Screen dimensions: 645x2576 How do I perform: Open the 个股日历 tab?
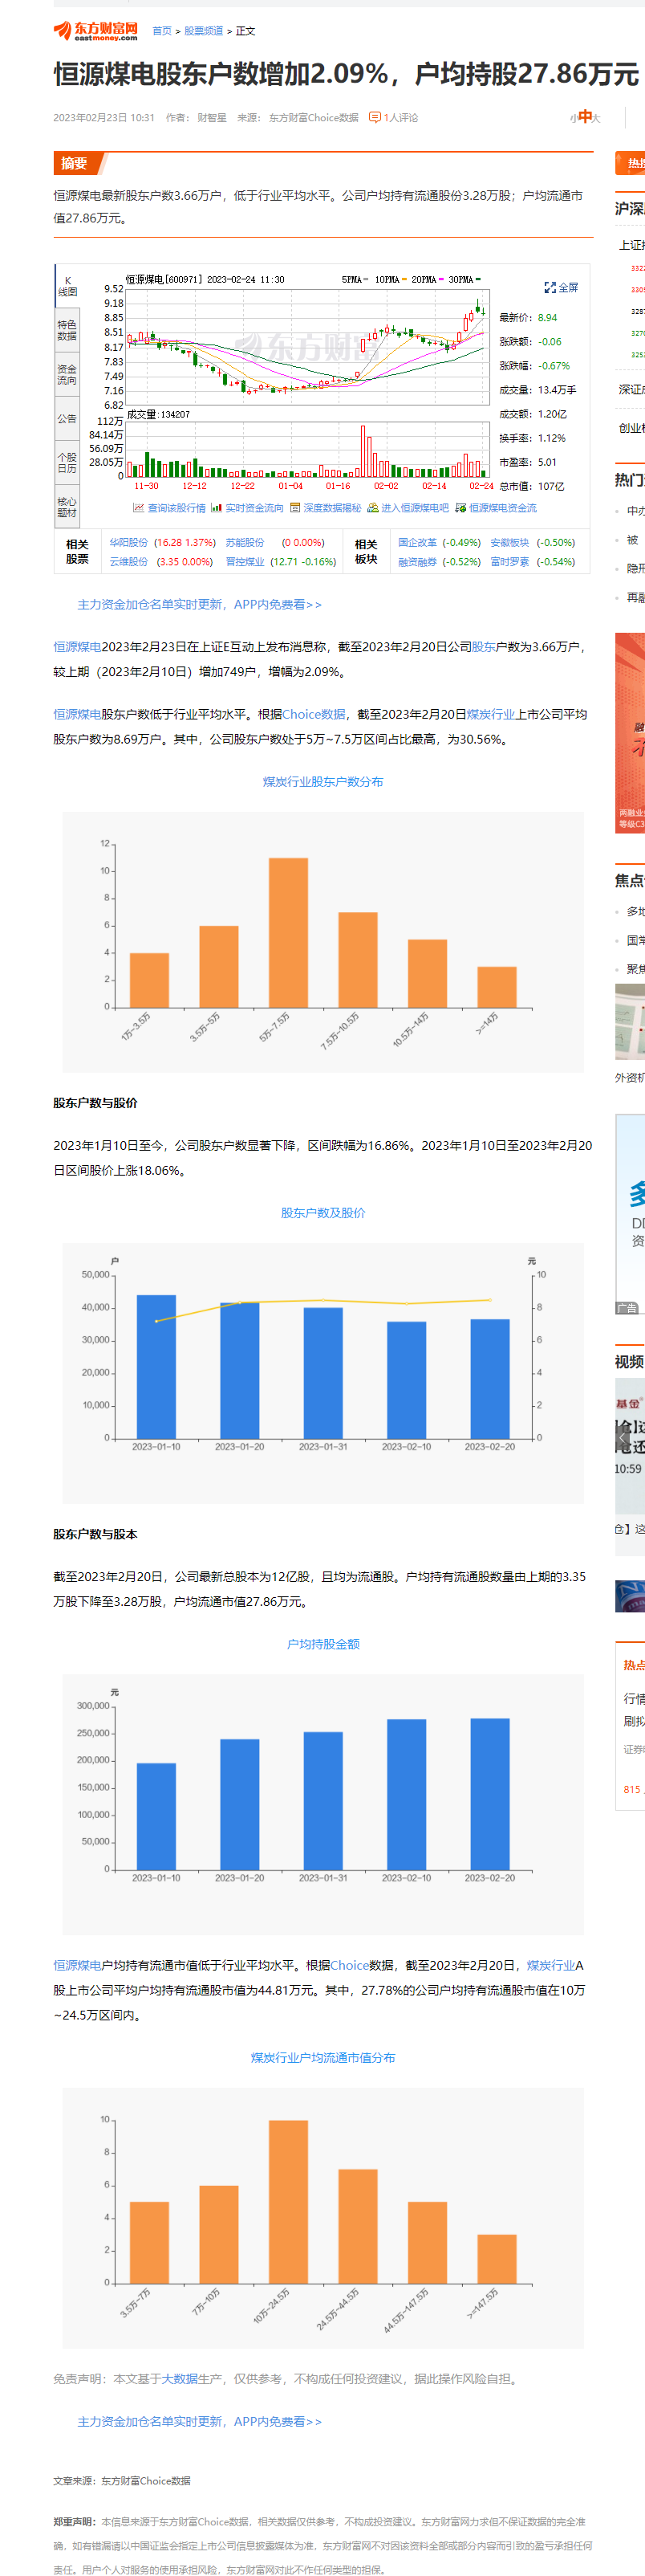coord(67,462)
